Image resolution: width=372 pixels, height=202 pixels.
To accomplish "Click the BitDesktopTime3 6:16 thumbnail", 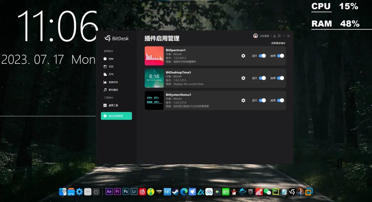I will coord(154,78).
